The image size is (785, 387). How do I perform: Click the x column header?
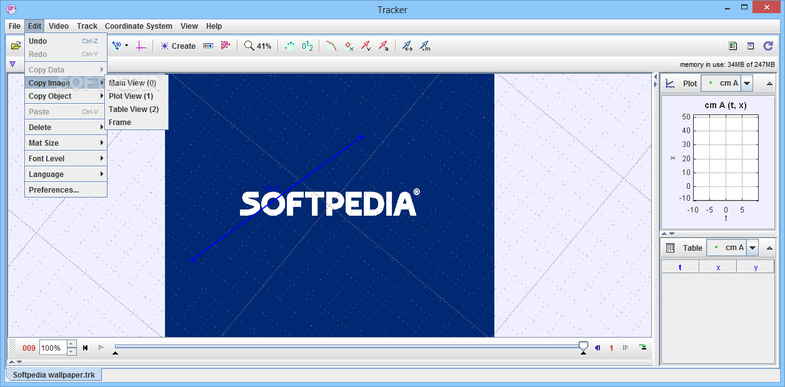coord(718,267)
